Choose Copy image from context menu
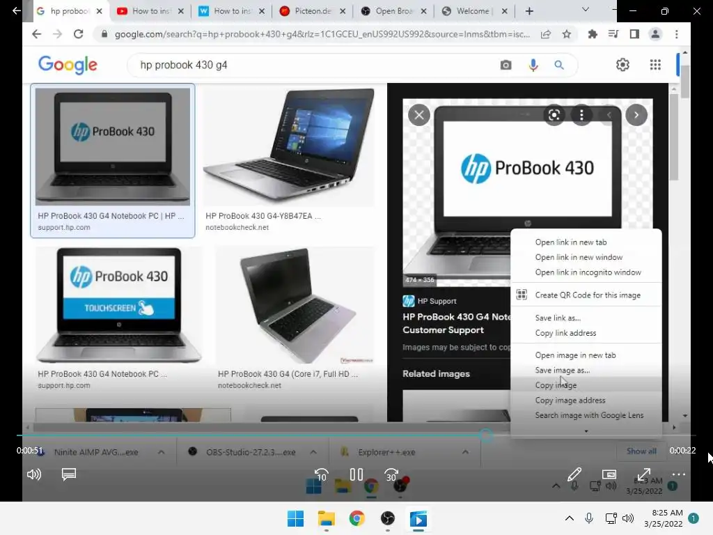This screenshot has height=535, width=713. coord(586,385)
